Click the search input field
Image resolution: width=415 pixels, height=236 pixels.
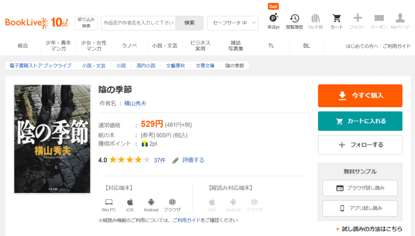(138, 23)
